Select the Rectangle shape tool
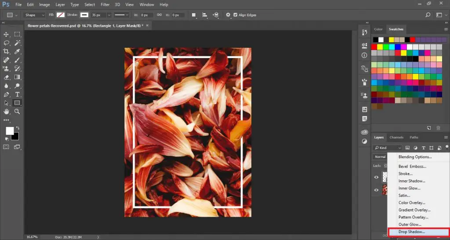 (x=17, y=103)
